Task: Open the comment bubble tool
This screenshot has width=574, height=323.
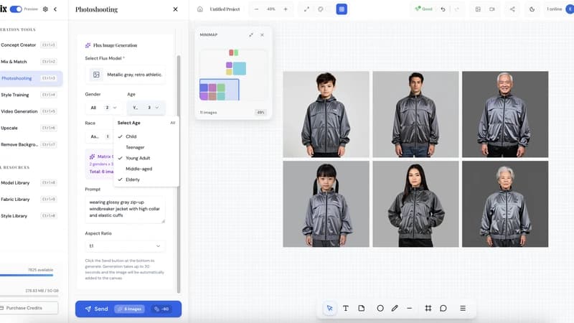Action: pos(443,308)
